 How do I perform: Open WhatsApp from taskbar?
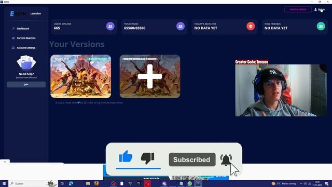coord(190,183)
